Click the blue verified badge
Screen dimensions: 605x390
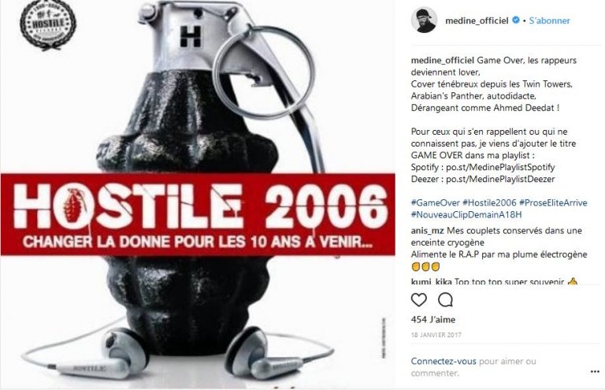coord(515,20)
